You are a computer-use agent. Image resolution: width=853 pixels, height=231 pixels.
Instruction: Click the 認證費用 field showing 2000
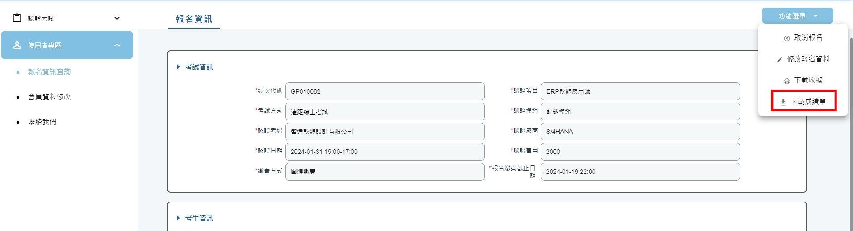point(640,152)
